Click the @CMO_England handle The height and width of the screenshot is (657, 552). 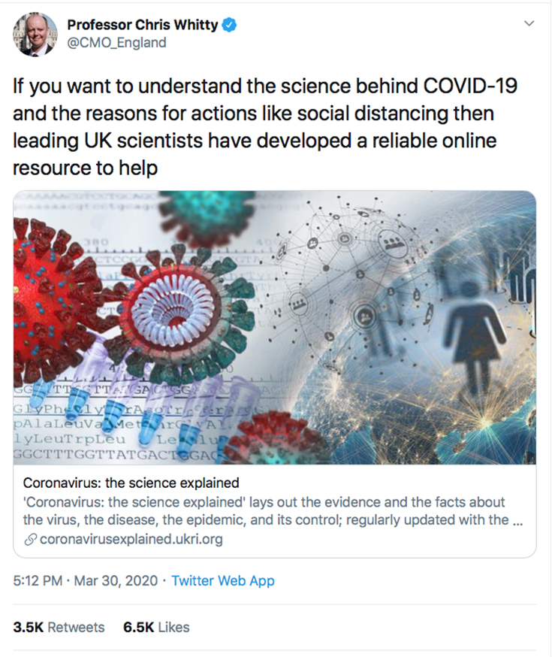[x=116, y=43]
